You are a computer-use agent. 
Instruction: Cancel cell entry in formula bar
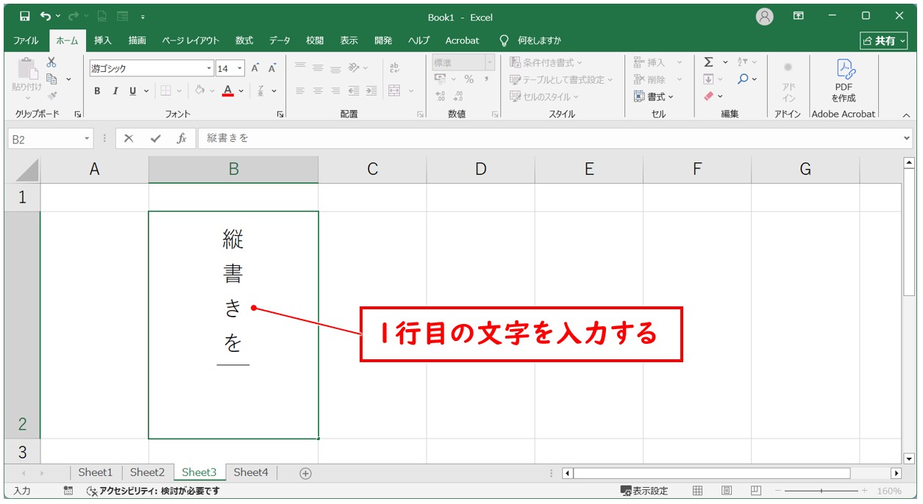click(129, 138)
